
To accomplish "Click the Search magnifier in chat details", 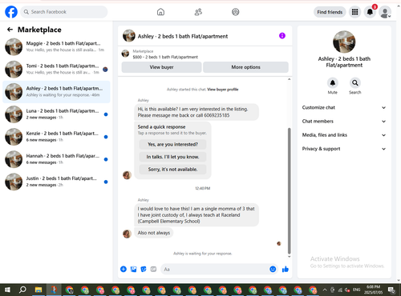I will (355, 83).
